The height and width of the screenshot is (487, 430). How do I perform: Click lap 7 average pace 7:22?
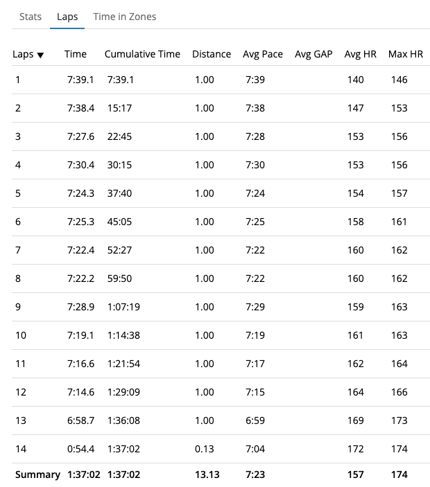tap(255, 250)
